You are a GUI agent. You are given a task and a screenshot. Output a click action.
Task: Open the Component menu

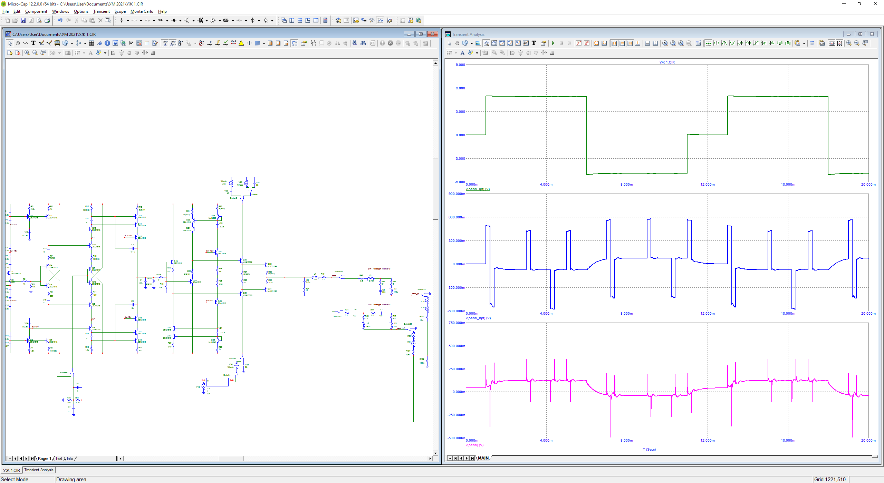tap(36, 11)
